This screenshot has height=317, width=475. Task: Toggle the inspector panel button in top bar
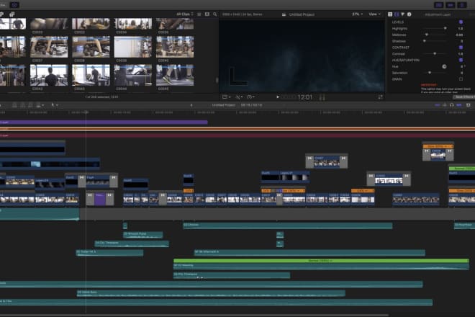(462, 5)
